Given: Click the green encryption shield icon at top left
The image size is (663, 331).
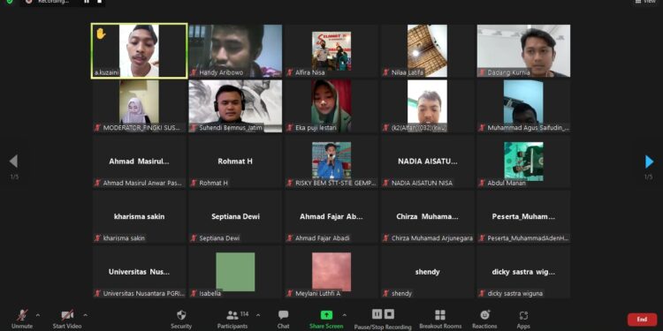Looking at the screenshot, I should point(10,2).
